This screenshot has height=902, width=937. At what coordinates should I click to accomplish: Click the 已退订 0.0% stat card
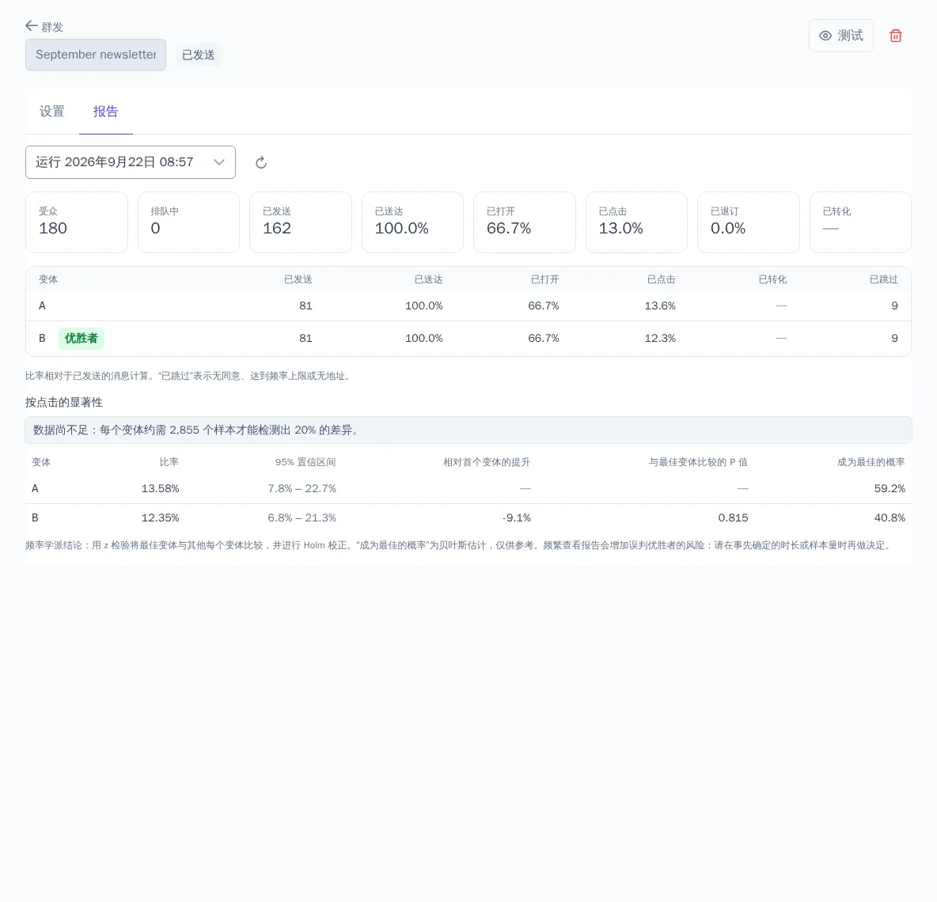[x=748, y=222]
